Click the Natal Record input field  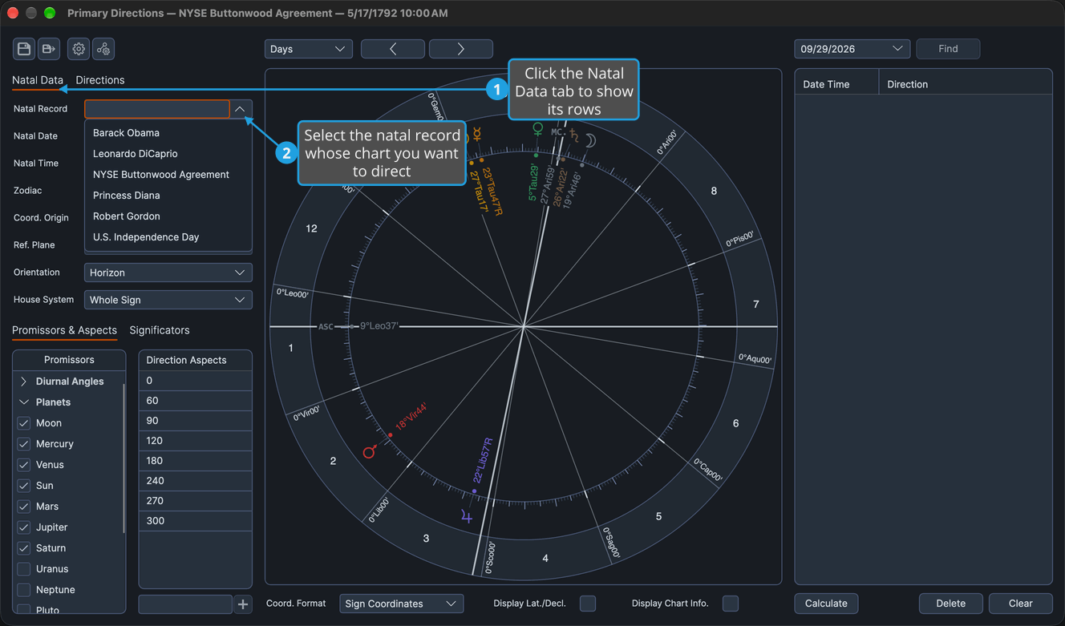coord(157,109)
